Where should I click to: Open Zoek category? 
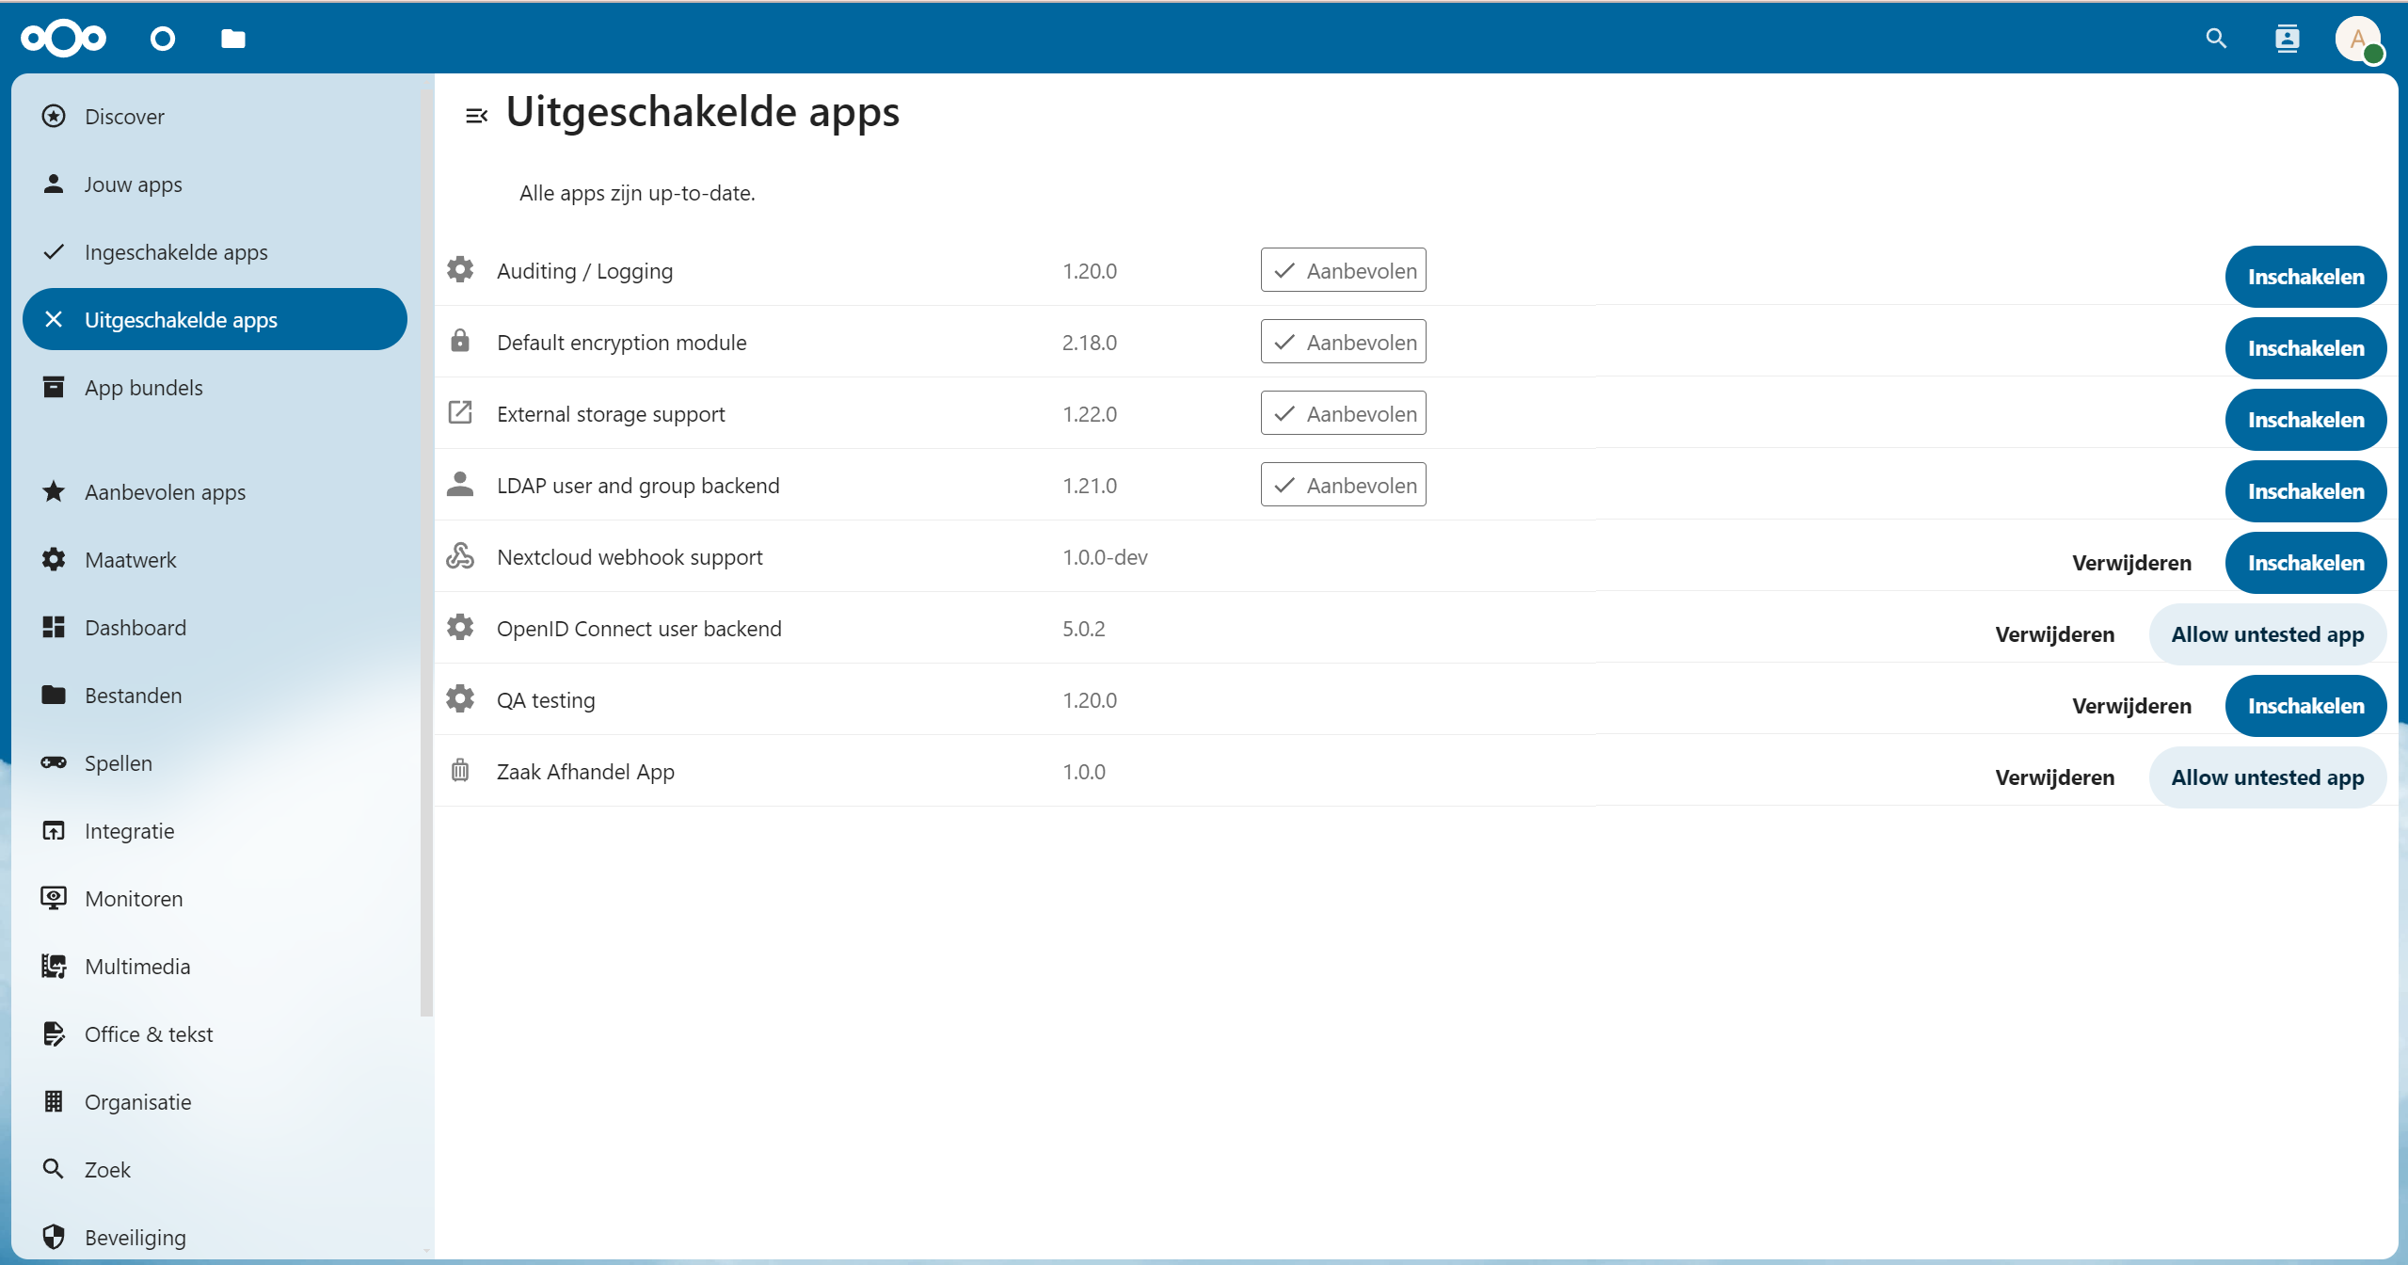(215, 1170)
